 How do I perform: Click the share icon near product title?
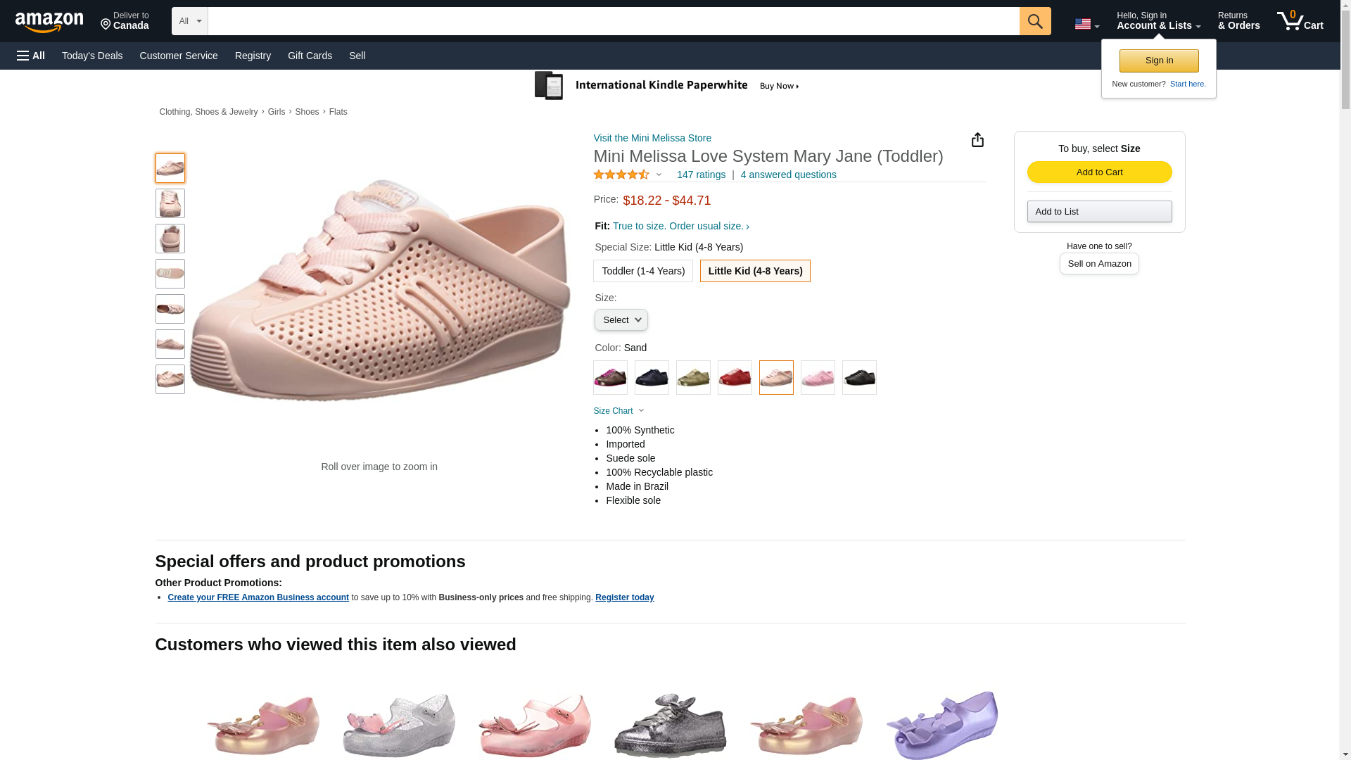click(977, 140)
